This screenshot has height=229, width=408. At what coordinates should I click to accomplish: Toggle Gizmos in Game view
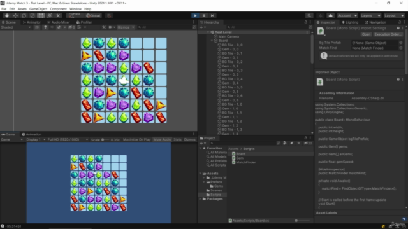click(x=189, y=139)
